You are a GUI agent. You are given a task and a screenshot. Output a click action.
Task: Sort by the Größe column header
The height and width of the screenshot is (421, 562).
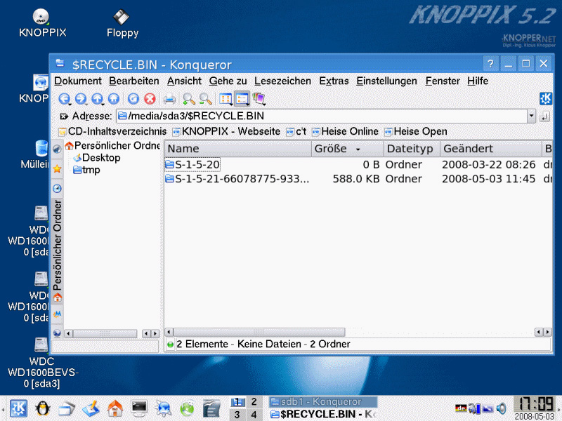[x=337, y=149]
